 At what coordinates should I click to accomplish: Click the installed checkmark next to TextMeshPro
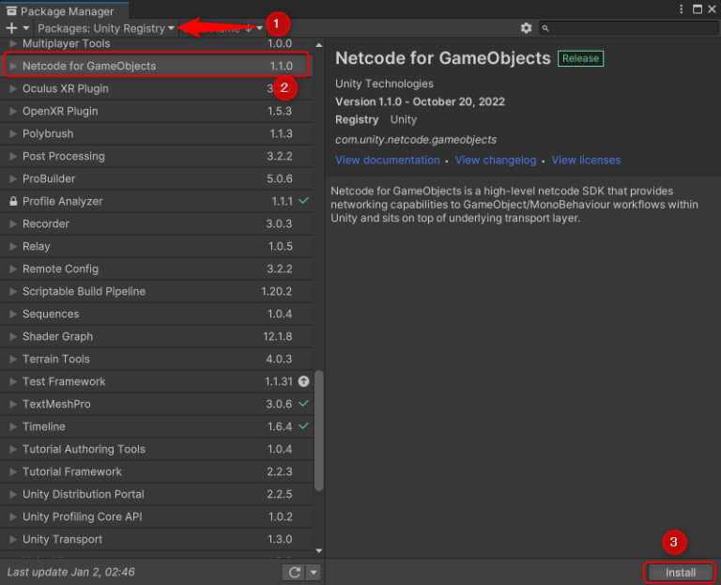(x=303, y=404)
